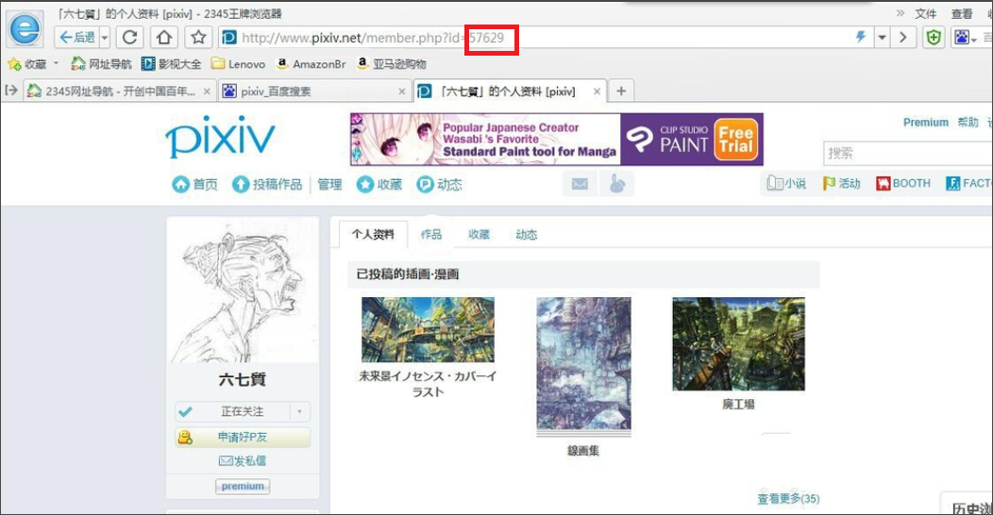Open the 魔工場 artwork thumbnail
Screen dimensions: 993x515
738,344
